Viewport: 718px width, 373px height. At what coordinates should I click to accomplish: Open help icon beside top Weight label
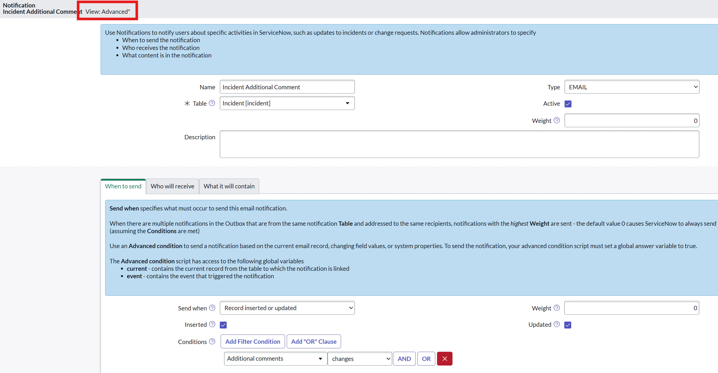click(x=557, y=120)
